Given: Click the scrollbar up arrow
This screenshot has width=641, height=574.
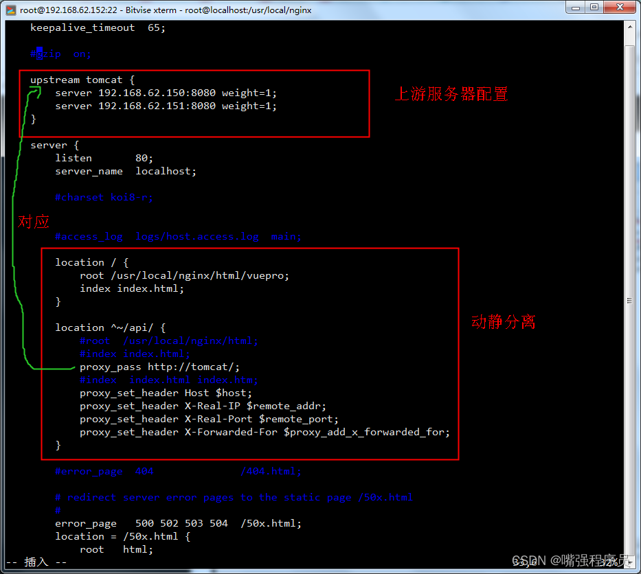Looking at the screenshot, I should click(629, 27).
